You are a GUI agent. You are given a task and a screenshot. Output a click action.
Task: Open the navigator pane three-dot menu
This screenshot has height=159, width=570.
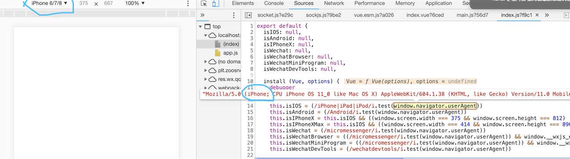[x=234, y=15]
